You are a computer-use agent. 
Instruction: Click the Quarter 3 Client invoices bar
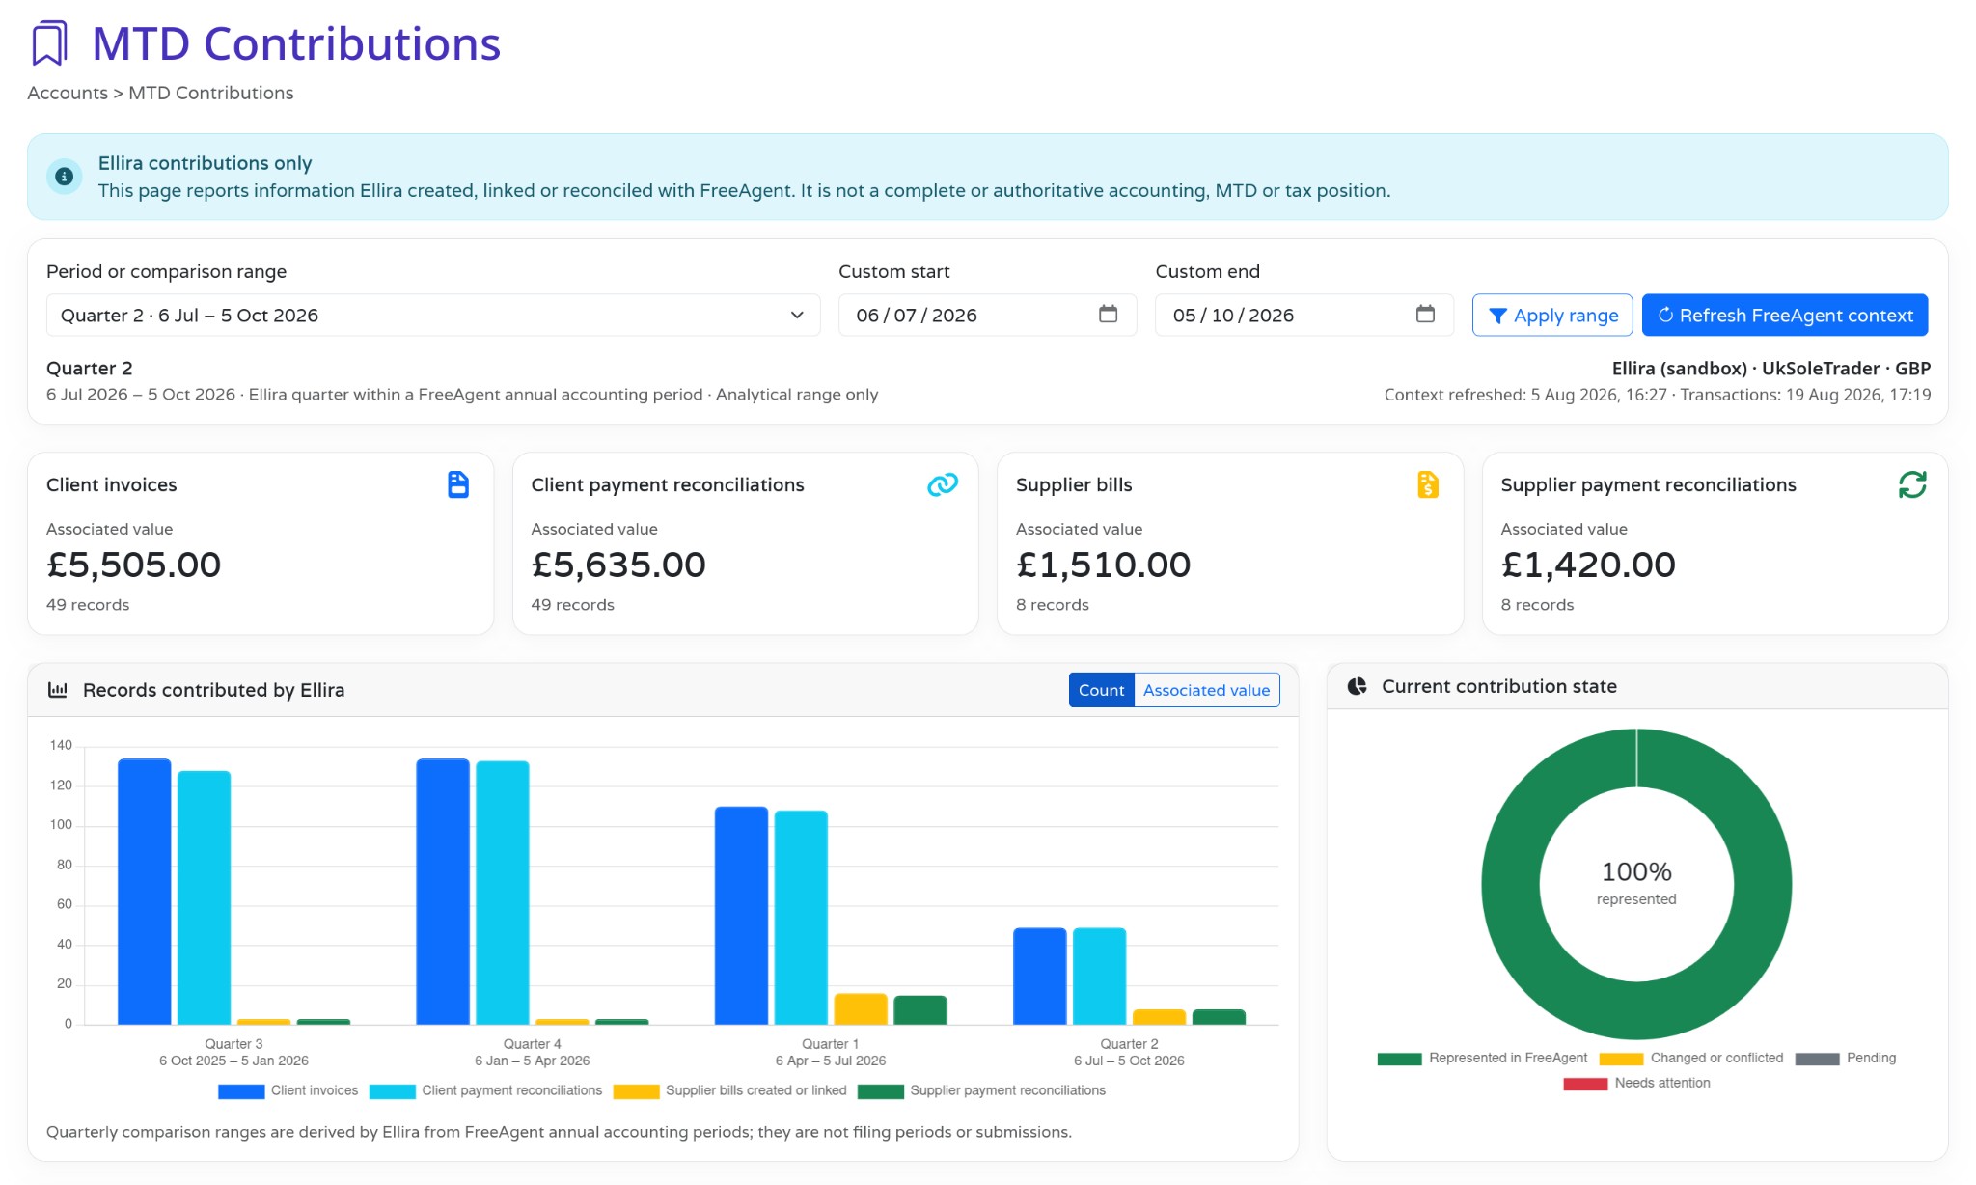145,892
